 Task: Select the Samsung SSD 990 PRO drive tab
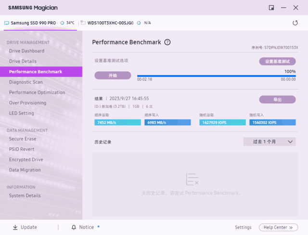[x=31, y=23]
